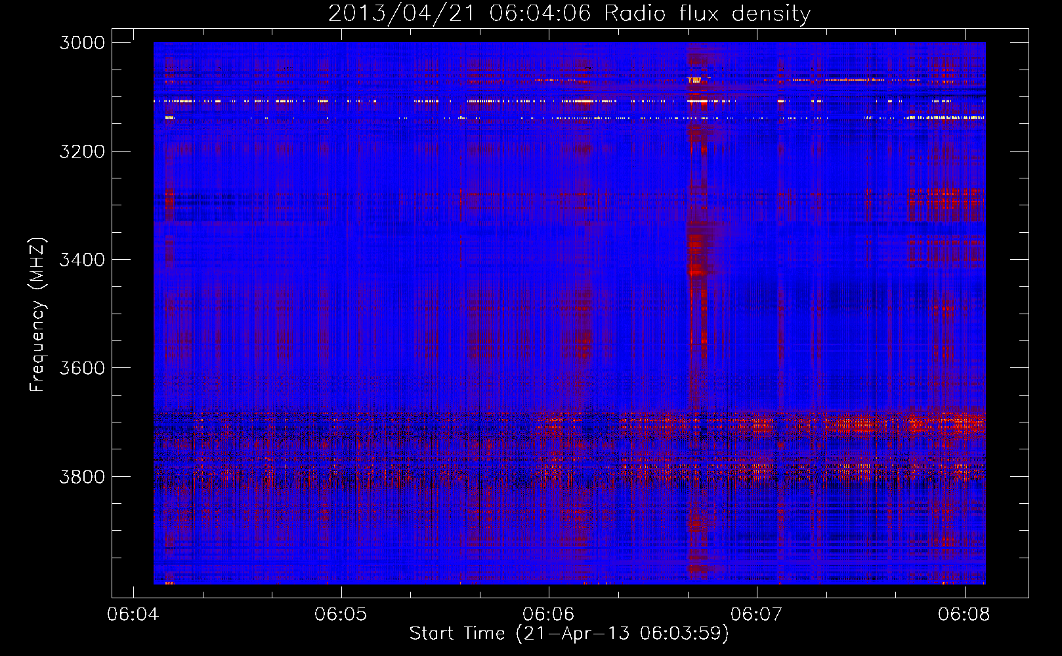Select the 3400 frequency axis label
The width and height of the screenshot is (1062, 656).
click(82, 260)
